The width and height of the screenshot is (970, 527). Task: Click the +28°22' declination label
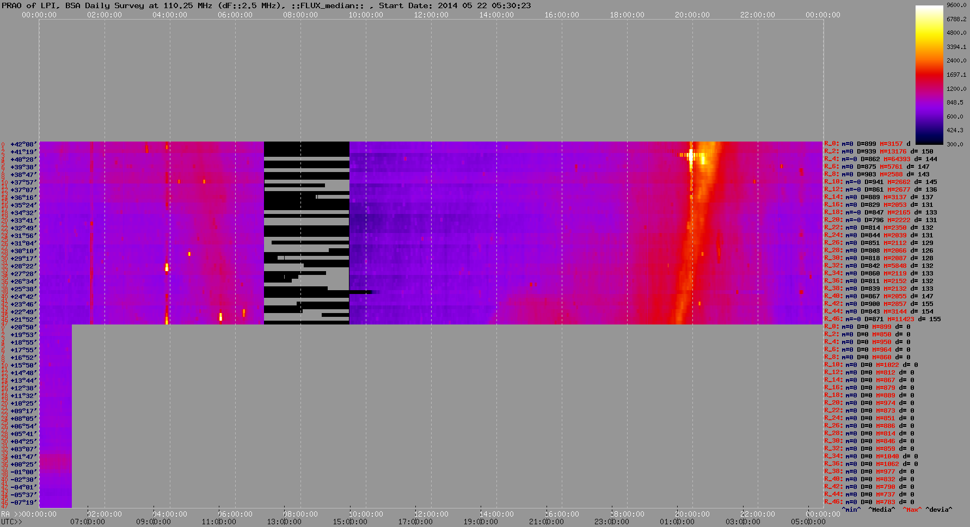pos(23,266)
